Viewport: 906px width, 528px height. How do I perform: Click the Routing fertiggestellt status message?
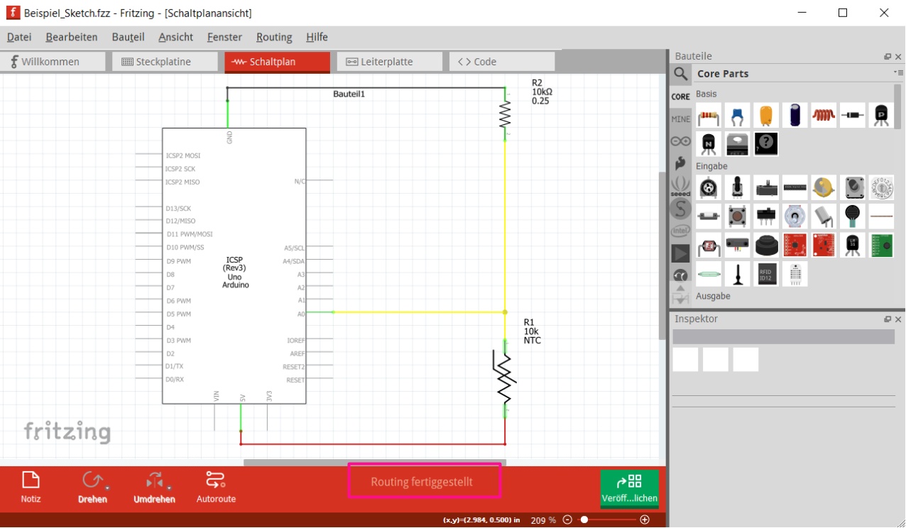click(422, 482)
